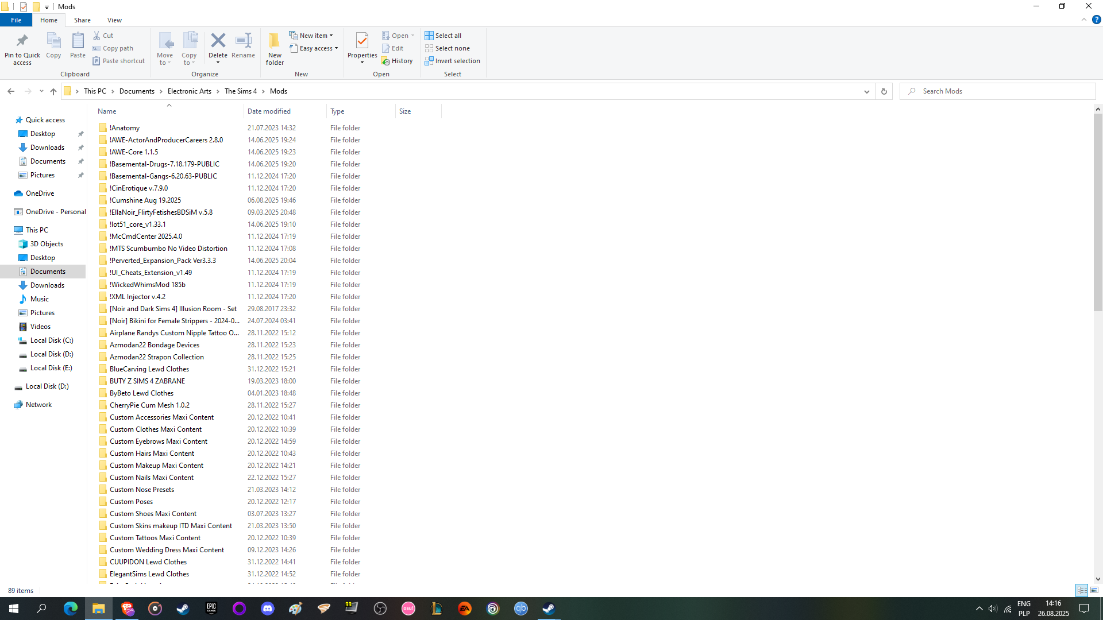
Task: Click the scrollbar down arrow
Action: (x=1098, y=579)
